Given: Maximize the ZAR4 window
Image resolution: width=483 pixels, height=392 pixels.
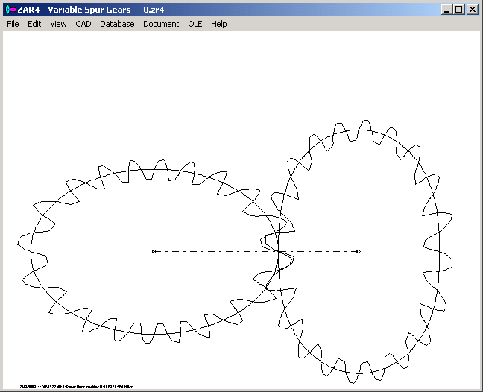Looking at the screenshot, I should click(x=458, y=10).
